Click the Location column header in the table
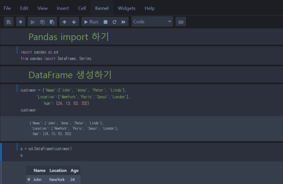Screen dimensions: 283x184 point(58,170)
